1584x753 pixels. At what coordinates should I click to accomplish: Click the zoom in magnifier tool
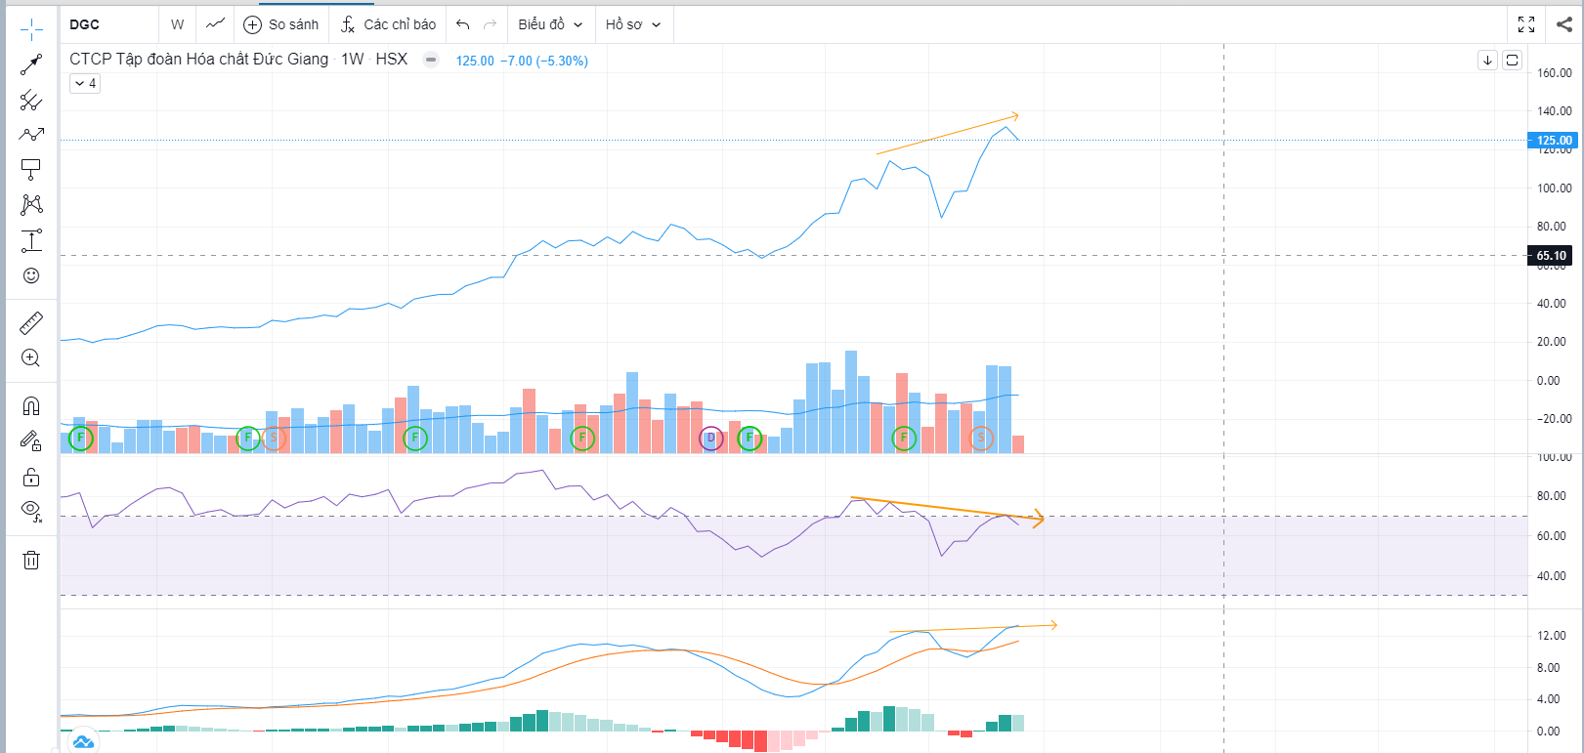(31, 358)
